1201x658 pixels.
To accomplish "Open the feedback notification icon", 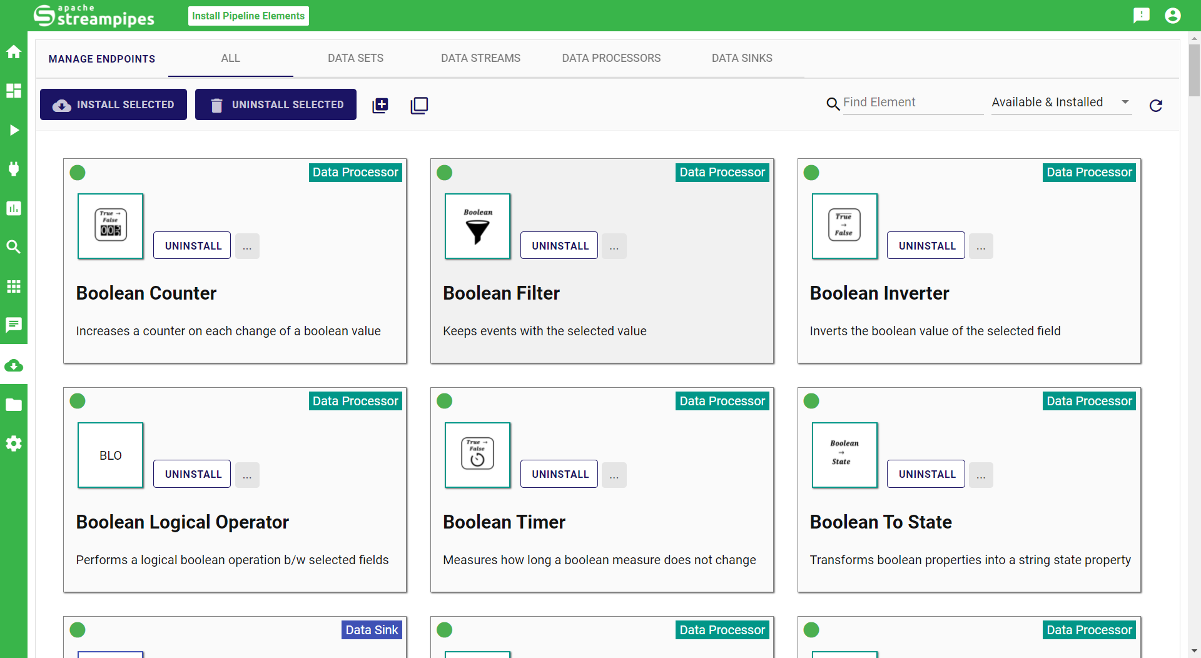I will click(1142, 16).
